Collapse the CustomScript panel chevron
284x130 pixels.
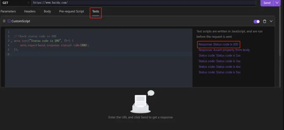(271, 21)
